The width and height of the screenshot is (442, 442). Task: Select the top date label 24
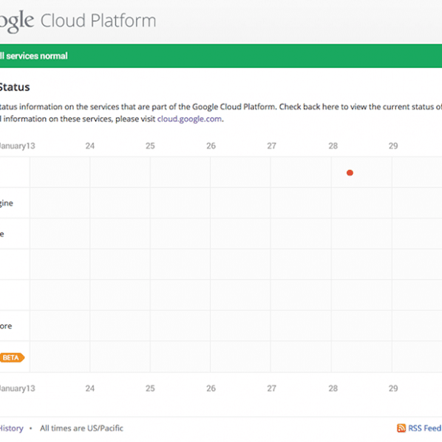click(90, 146)
